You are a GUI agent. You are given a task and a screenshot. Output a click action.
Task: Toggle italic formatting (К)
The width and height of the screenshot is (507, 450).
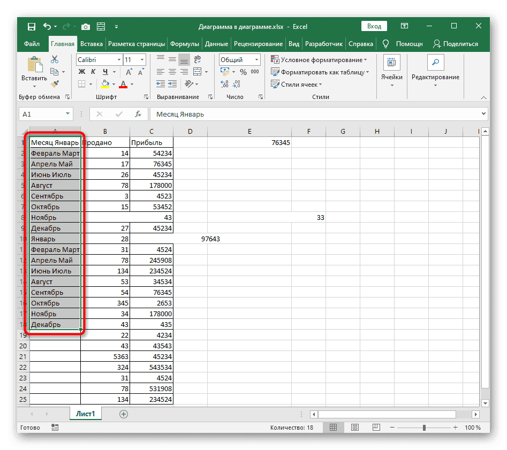pyautogui.click(x=93, y=72)
